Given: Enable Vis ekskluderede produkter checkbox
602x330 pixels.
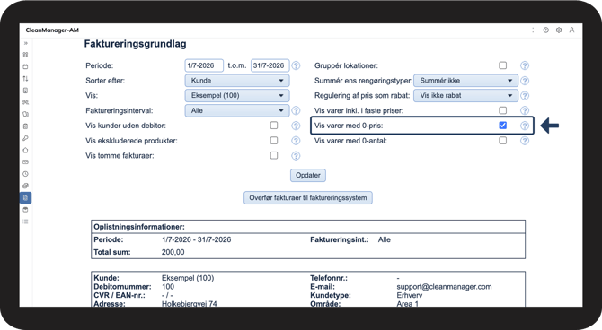Looking at the screenshot, I should [274, 140].
